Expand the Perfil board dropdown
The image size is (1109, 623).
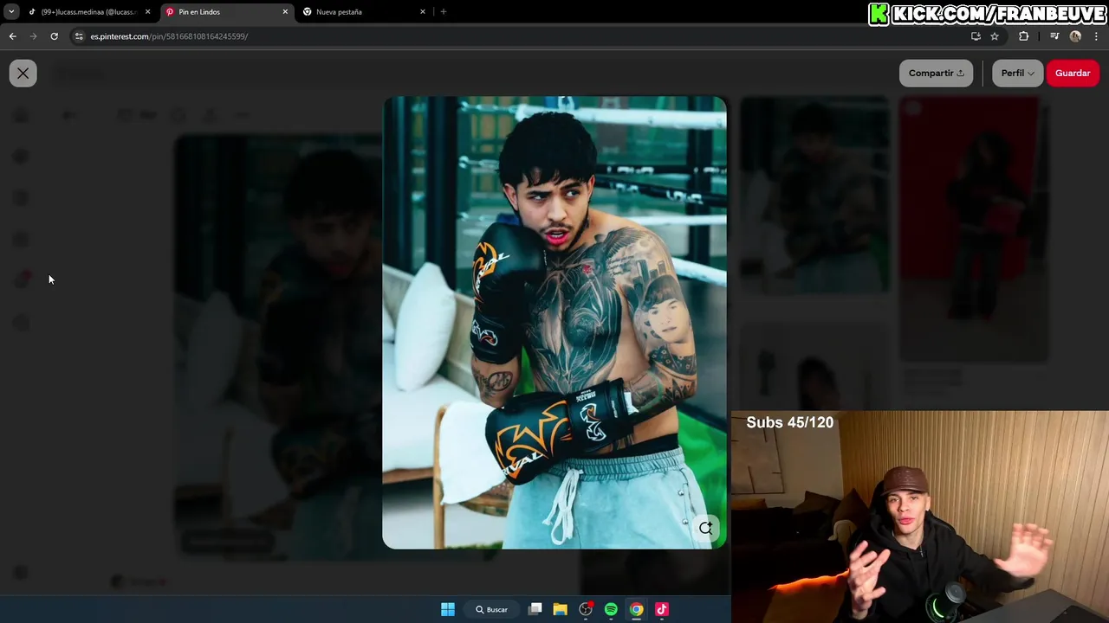1017,74
